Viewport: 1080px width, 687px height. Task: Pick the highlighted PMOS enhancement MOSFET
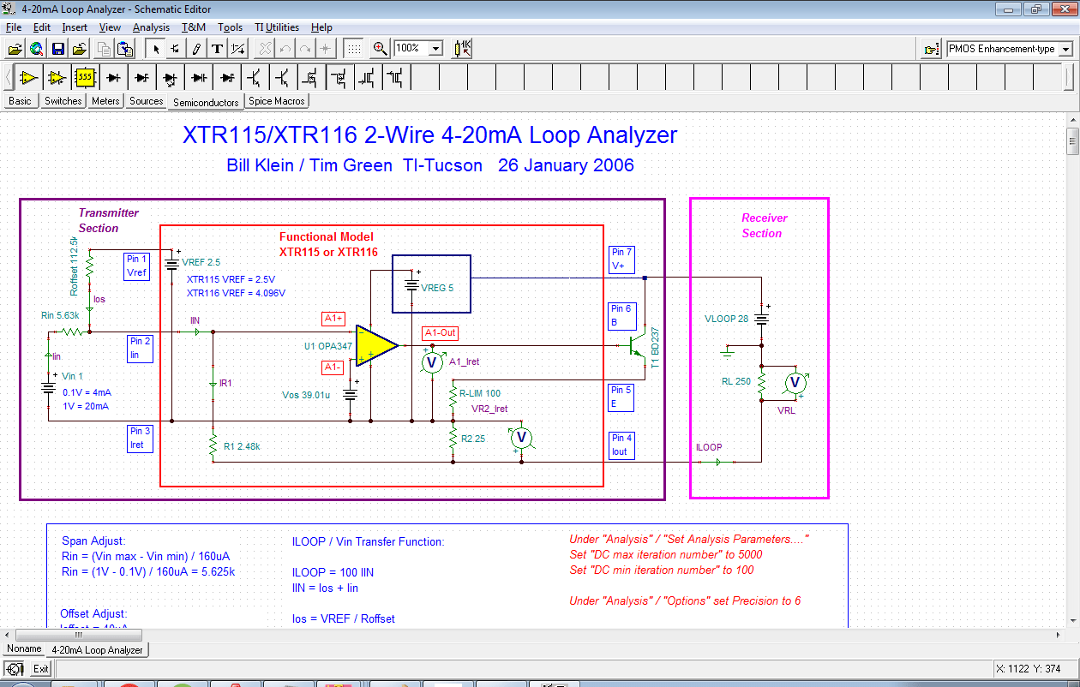[339, 78]
